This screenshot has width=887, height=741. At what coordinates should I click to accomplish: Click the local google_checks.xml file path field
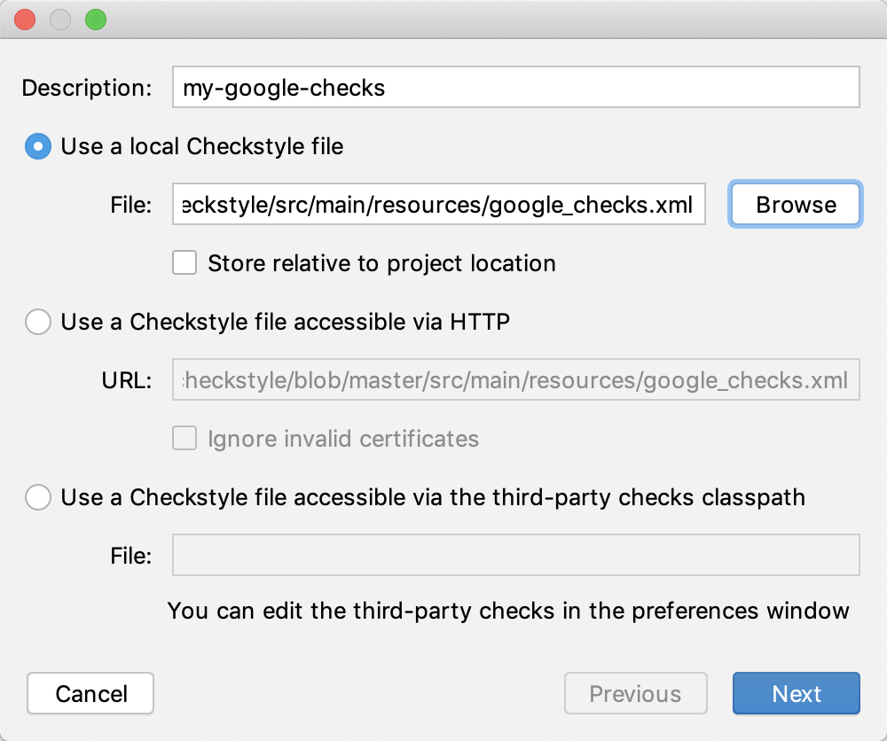point(439,205)
